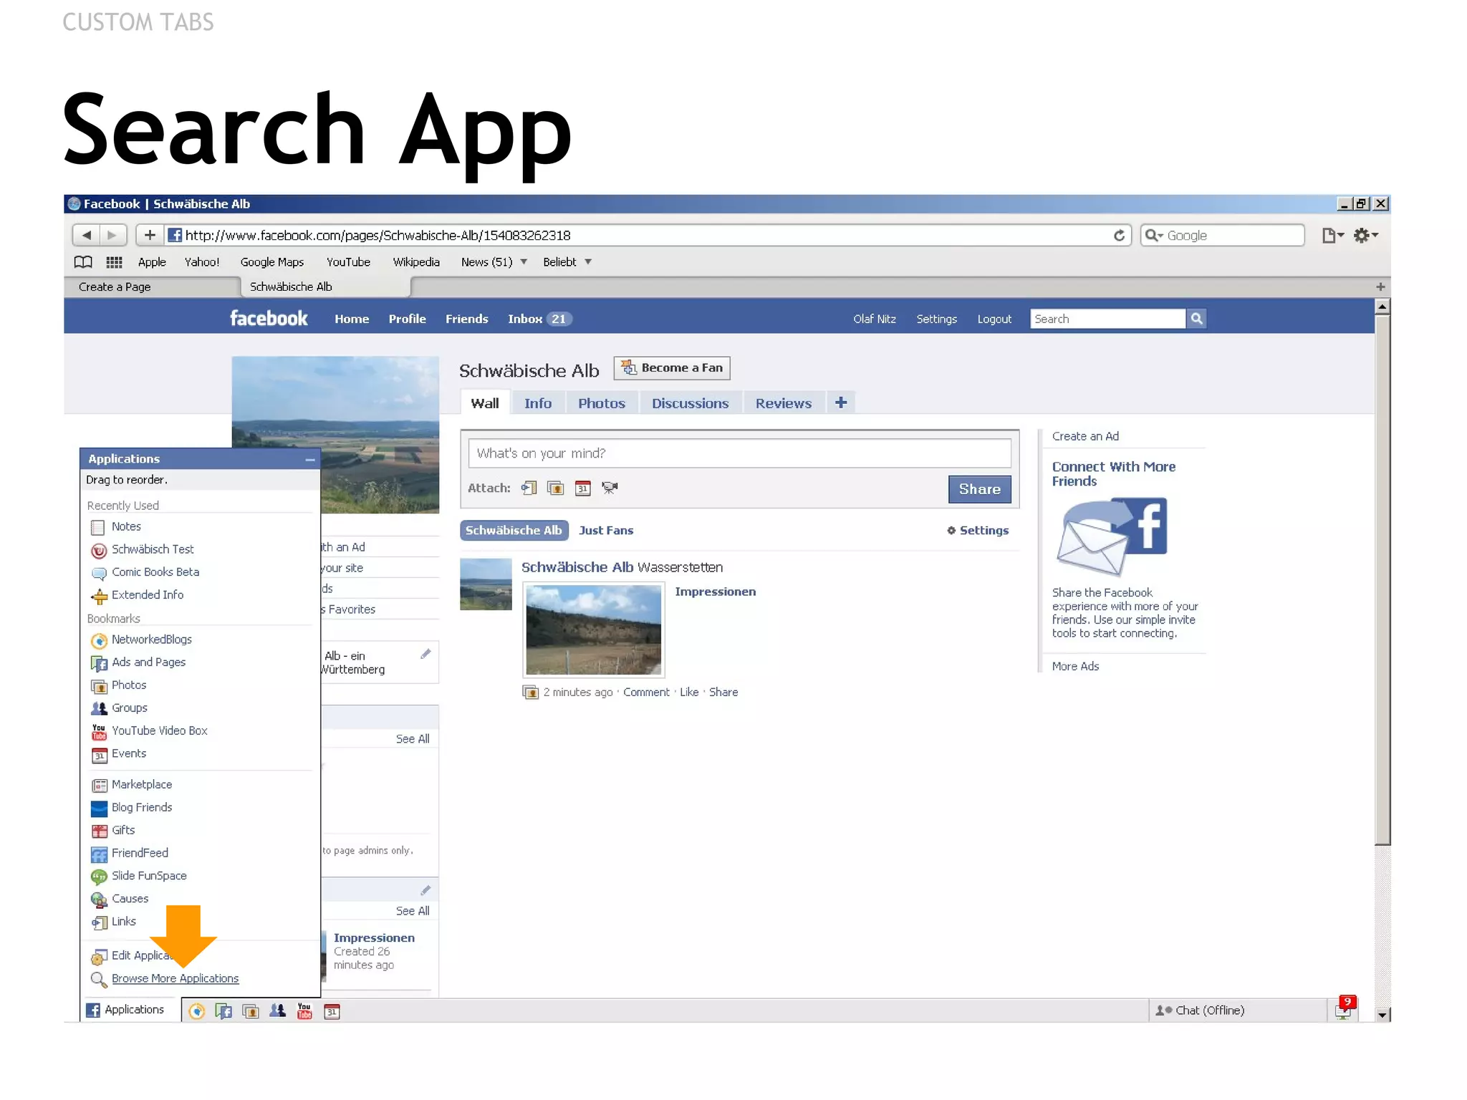Viewport: 1467px width, 1100px height.
Task: Click the attach video camera icon
Action: point(610,488)
